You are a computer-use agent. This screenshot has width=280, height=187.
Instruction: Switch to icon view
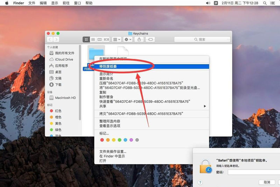tap(86, 39)
